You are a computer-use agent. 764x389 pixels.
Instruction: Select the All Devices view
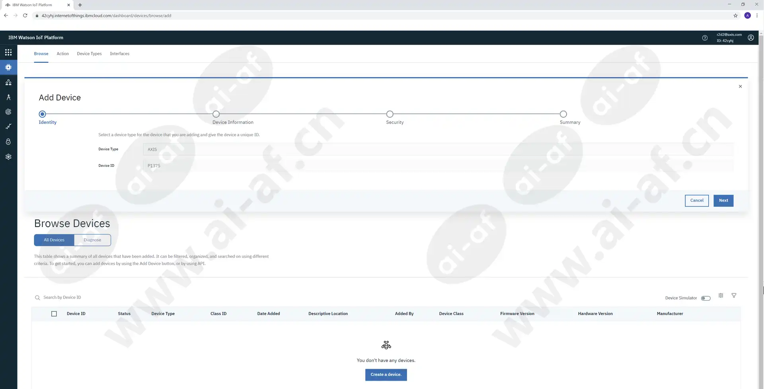click(54, 240)
